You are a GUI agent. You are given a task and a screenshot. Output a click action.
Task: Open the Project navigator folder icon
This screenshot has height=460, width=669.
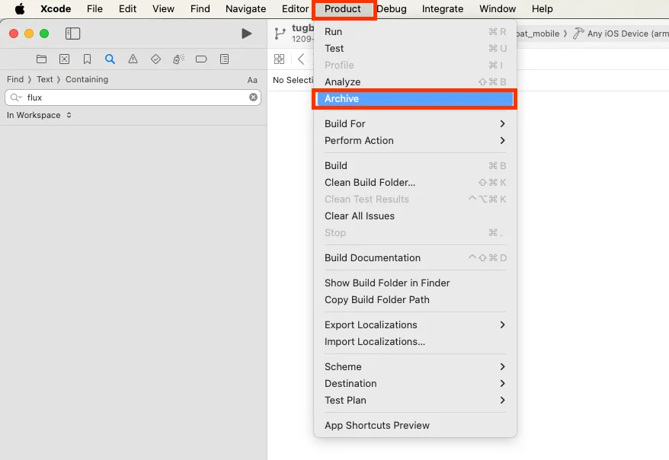pyautogui.click(x=41, y=59)
